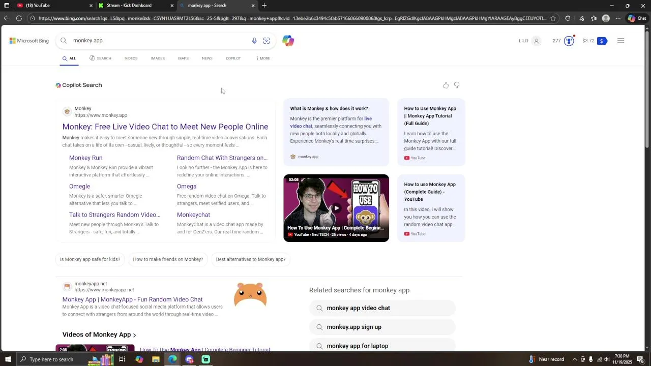Viewport: 651px width, 366px height.
Task: Open browser Extensions puzzle icon
Action: click(568, 18)
